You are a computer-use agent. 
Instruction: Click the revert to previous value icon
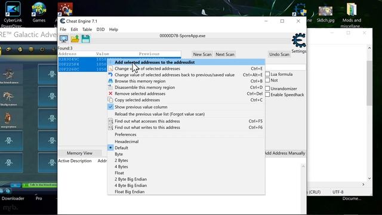tap(110, 75)
